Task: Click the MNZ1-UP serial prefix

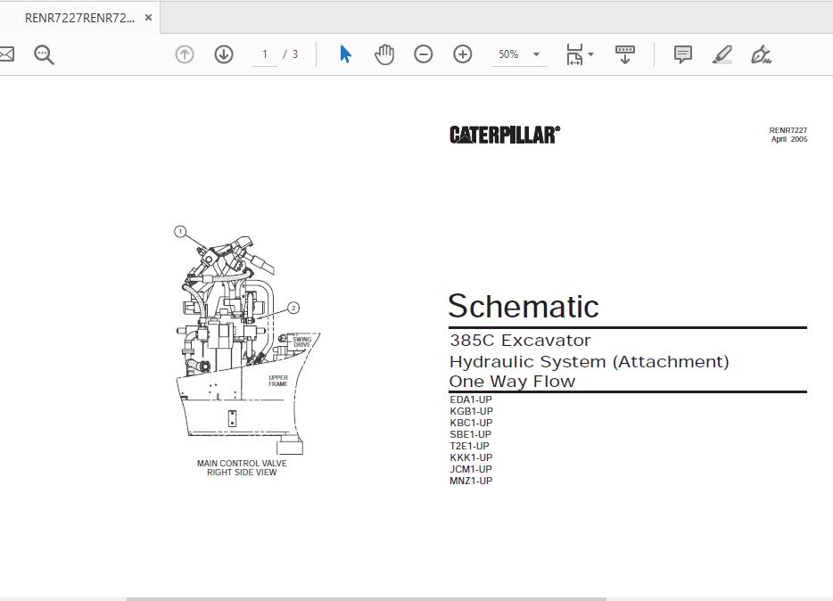Action: click(x=471, y=481)
